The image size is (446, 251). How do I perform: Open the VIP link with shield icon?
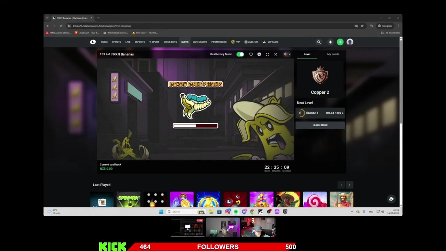(x=236, y=42)
